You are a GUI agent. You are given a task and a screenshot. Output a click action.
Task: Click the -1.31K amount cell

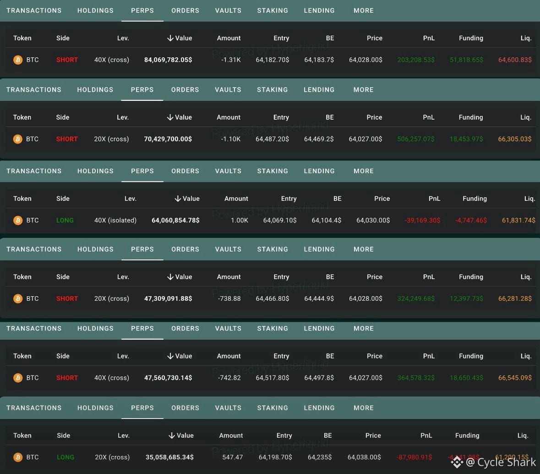click(231, 60)
